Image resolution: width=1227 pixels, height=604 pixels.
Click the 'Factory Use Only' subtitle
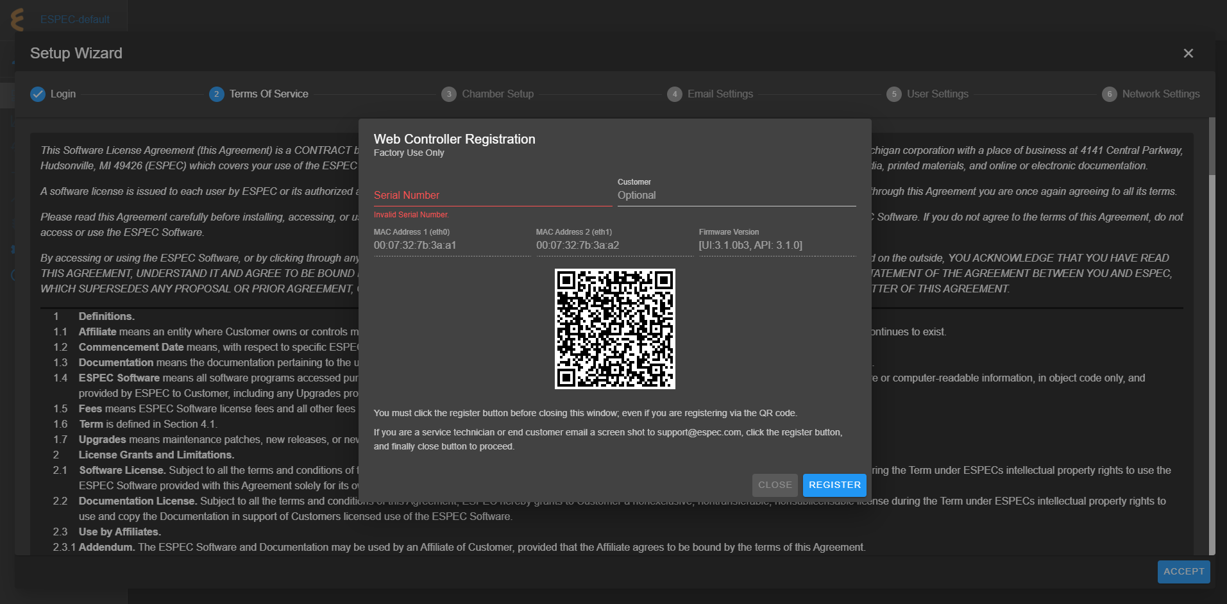click(409, 153)
